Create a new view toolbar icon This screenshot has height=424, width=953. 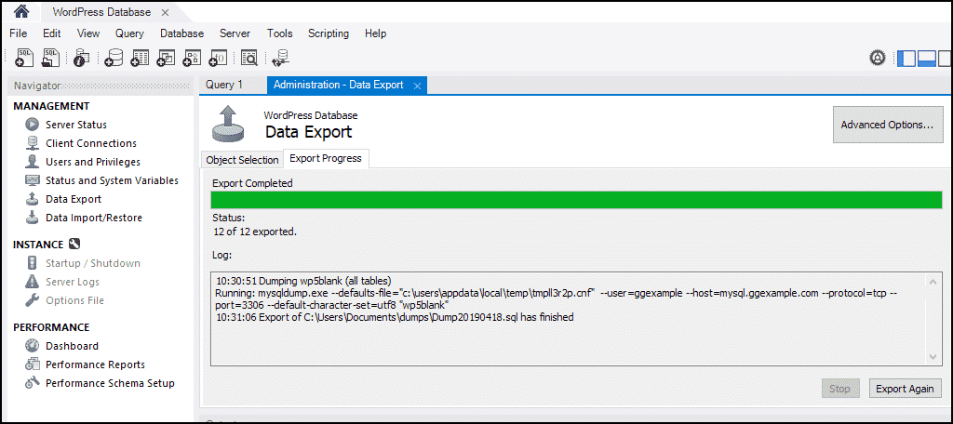(x=166, y=57)
